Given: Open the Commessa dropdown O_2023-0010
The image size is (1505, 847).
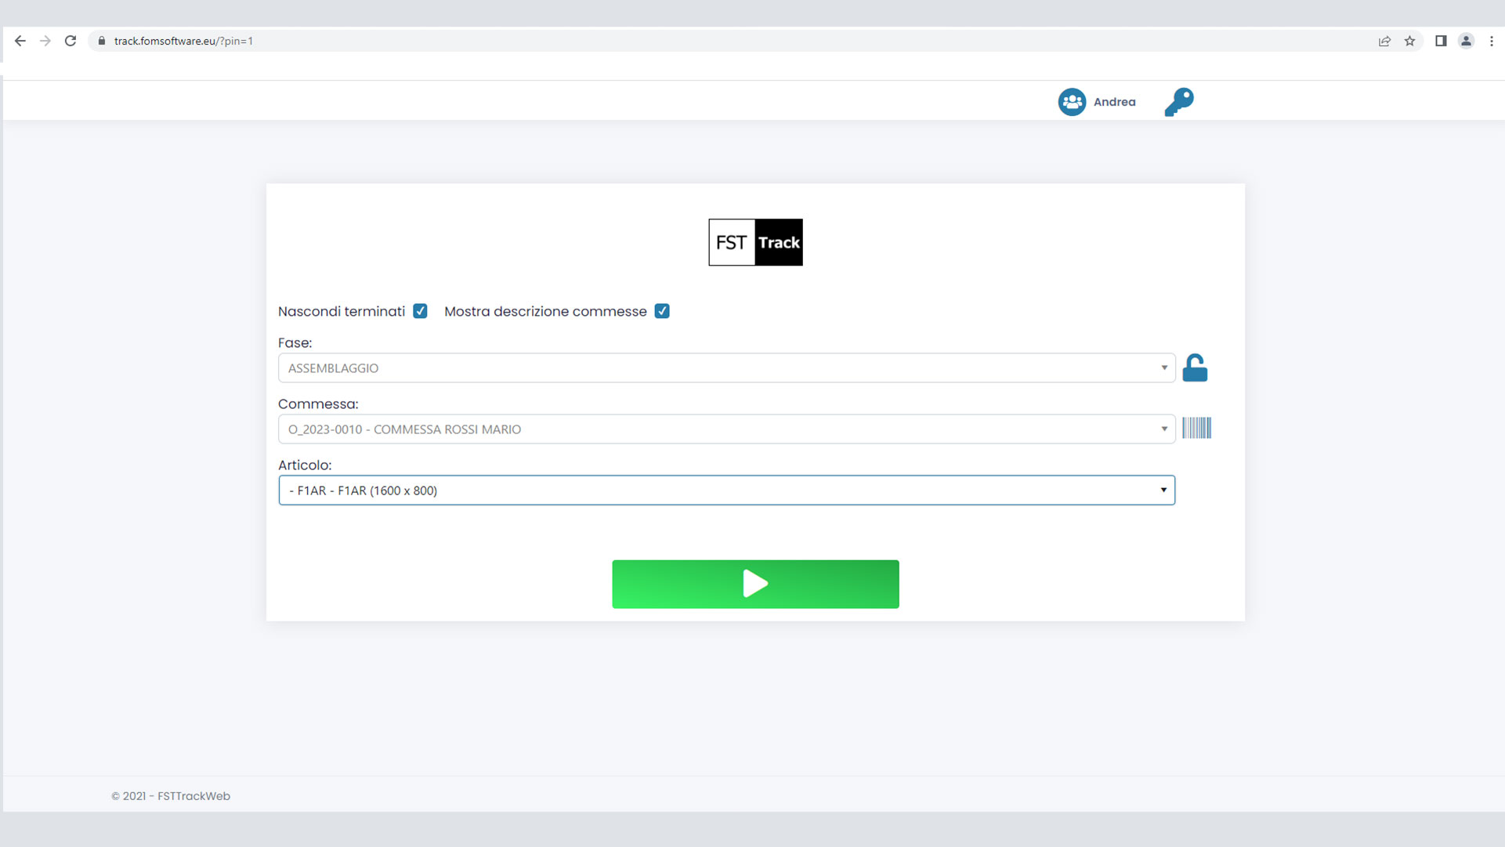Looking at the screenshot, I should click(x=726, y=429).
